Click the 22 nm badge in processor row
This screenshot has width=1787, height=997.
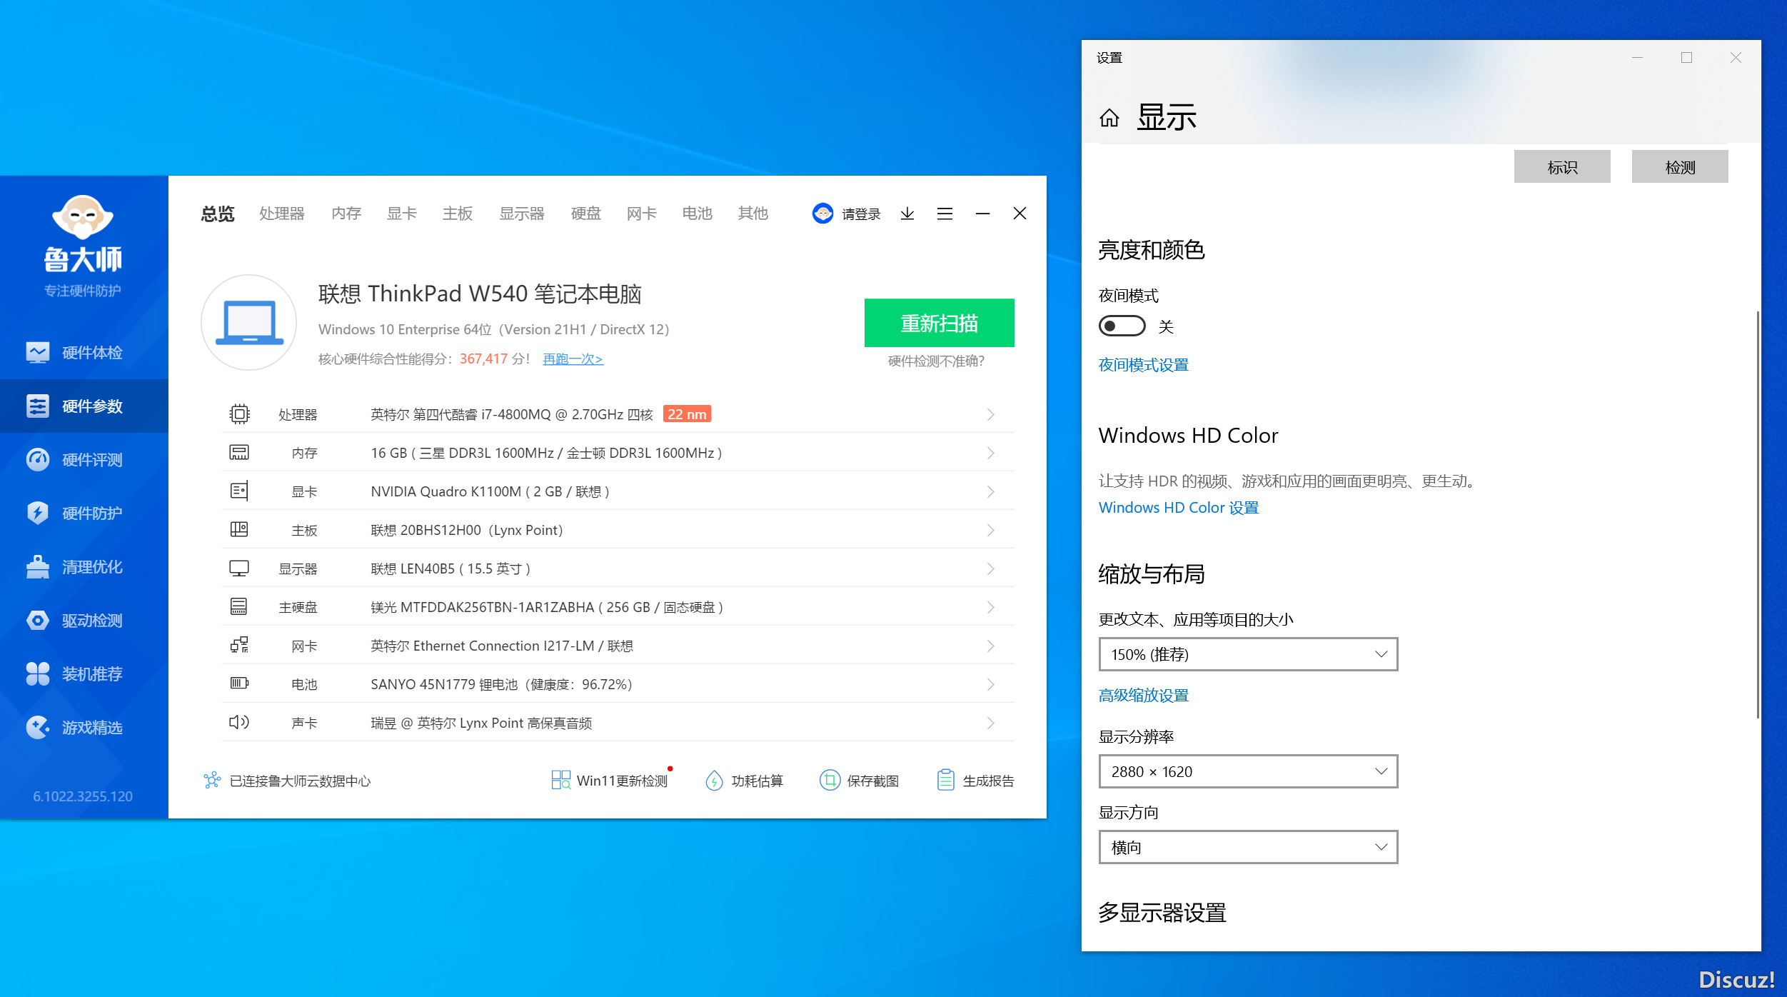(x=687, y=414)
